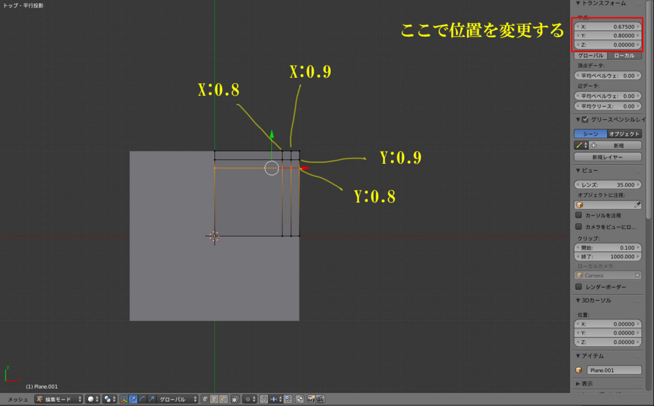
Task: Enable レンダーボーダー checkbox
Action: pos(579,287)
